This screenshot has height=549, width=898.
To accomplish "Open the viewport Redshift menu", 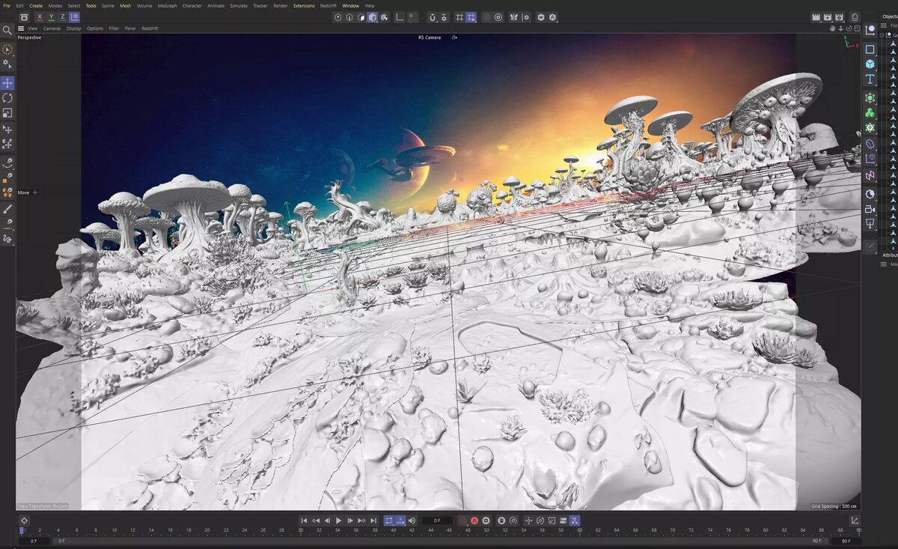I will pyautogui.click(x=150, y=28).
